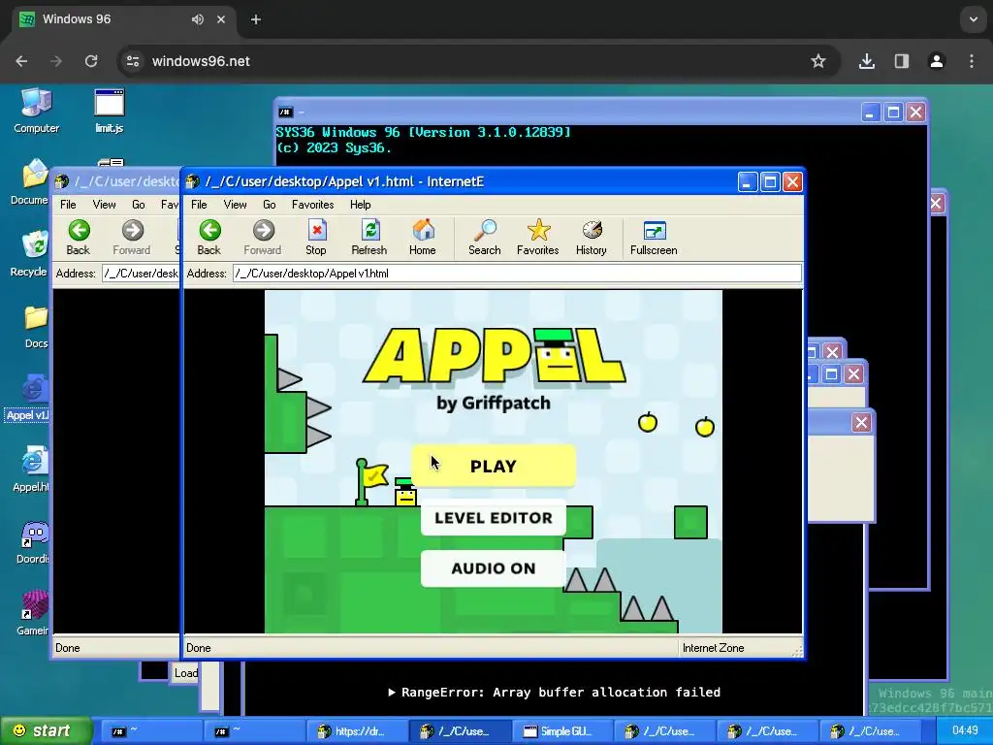Click Back in the front Appel v1.html window

pyautogui.click(x=209, y=238)
